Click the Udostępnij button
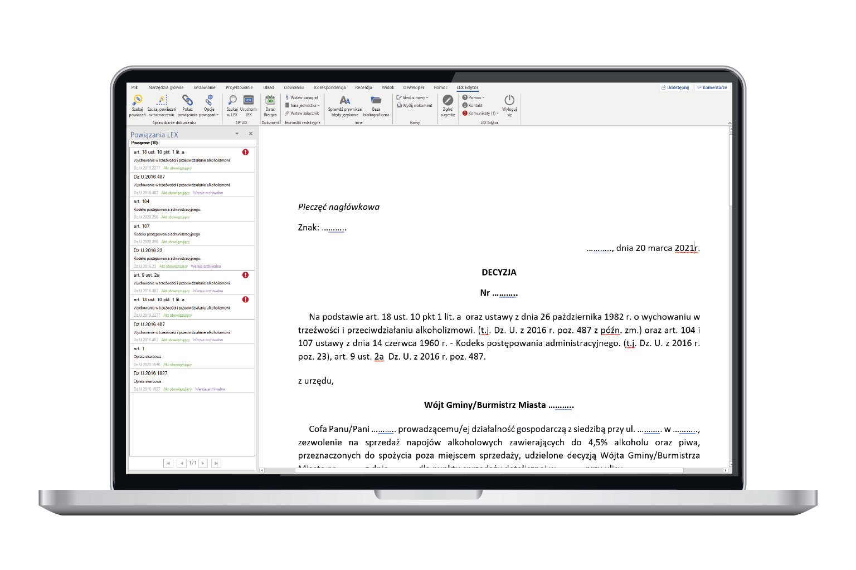The height and width of the screenshot is (570, 856). coord(675,87)
